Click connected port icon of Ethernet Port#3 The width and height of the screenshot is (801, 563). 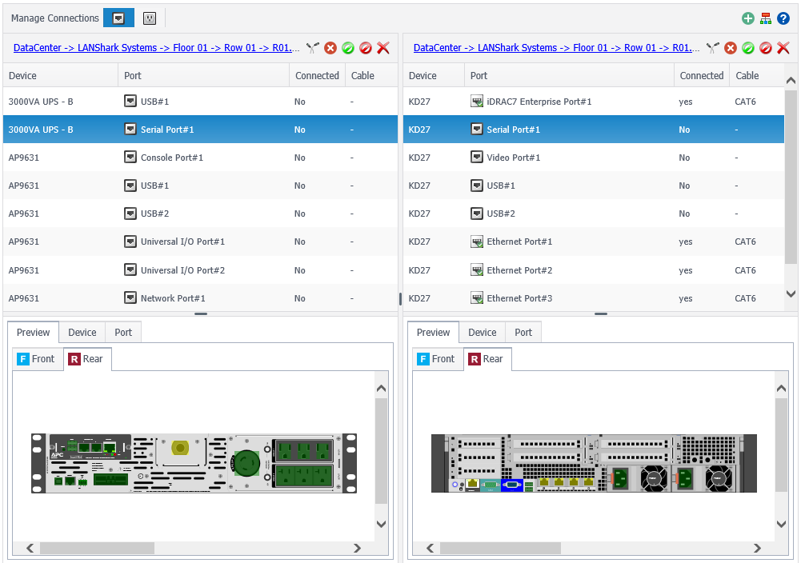click(x=477, y=297)
